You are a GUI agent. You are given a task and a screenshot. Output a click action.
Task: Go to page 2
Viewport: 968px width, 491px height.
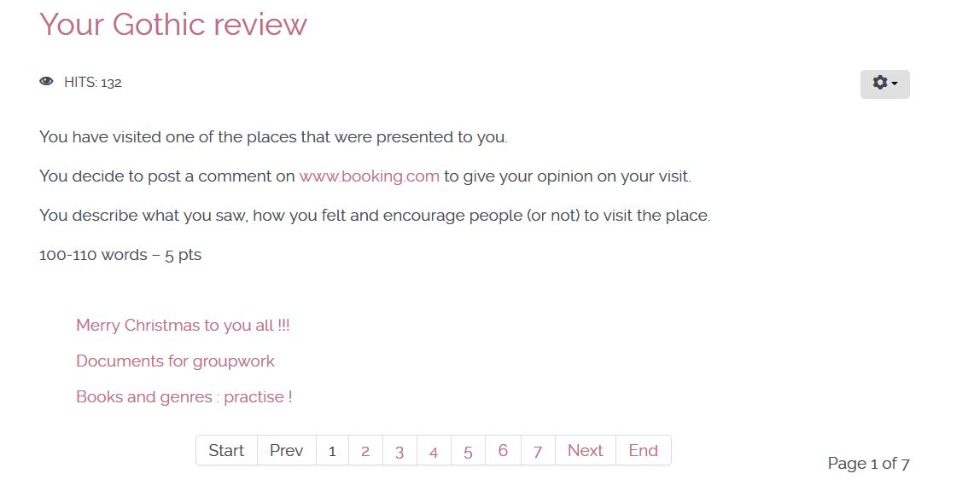(365, 451)
